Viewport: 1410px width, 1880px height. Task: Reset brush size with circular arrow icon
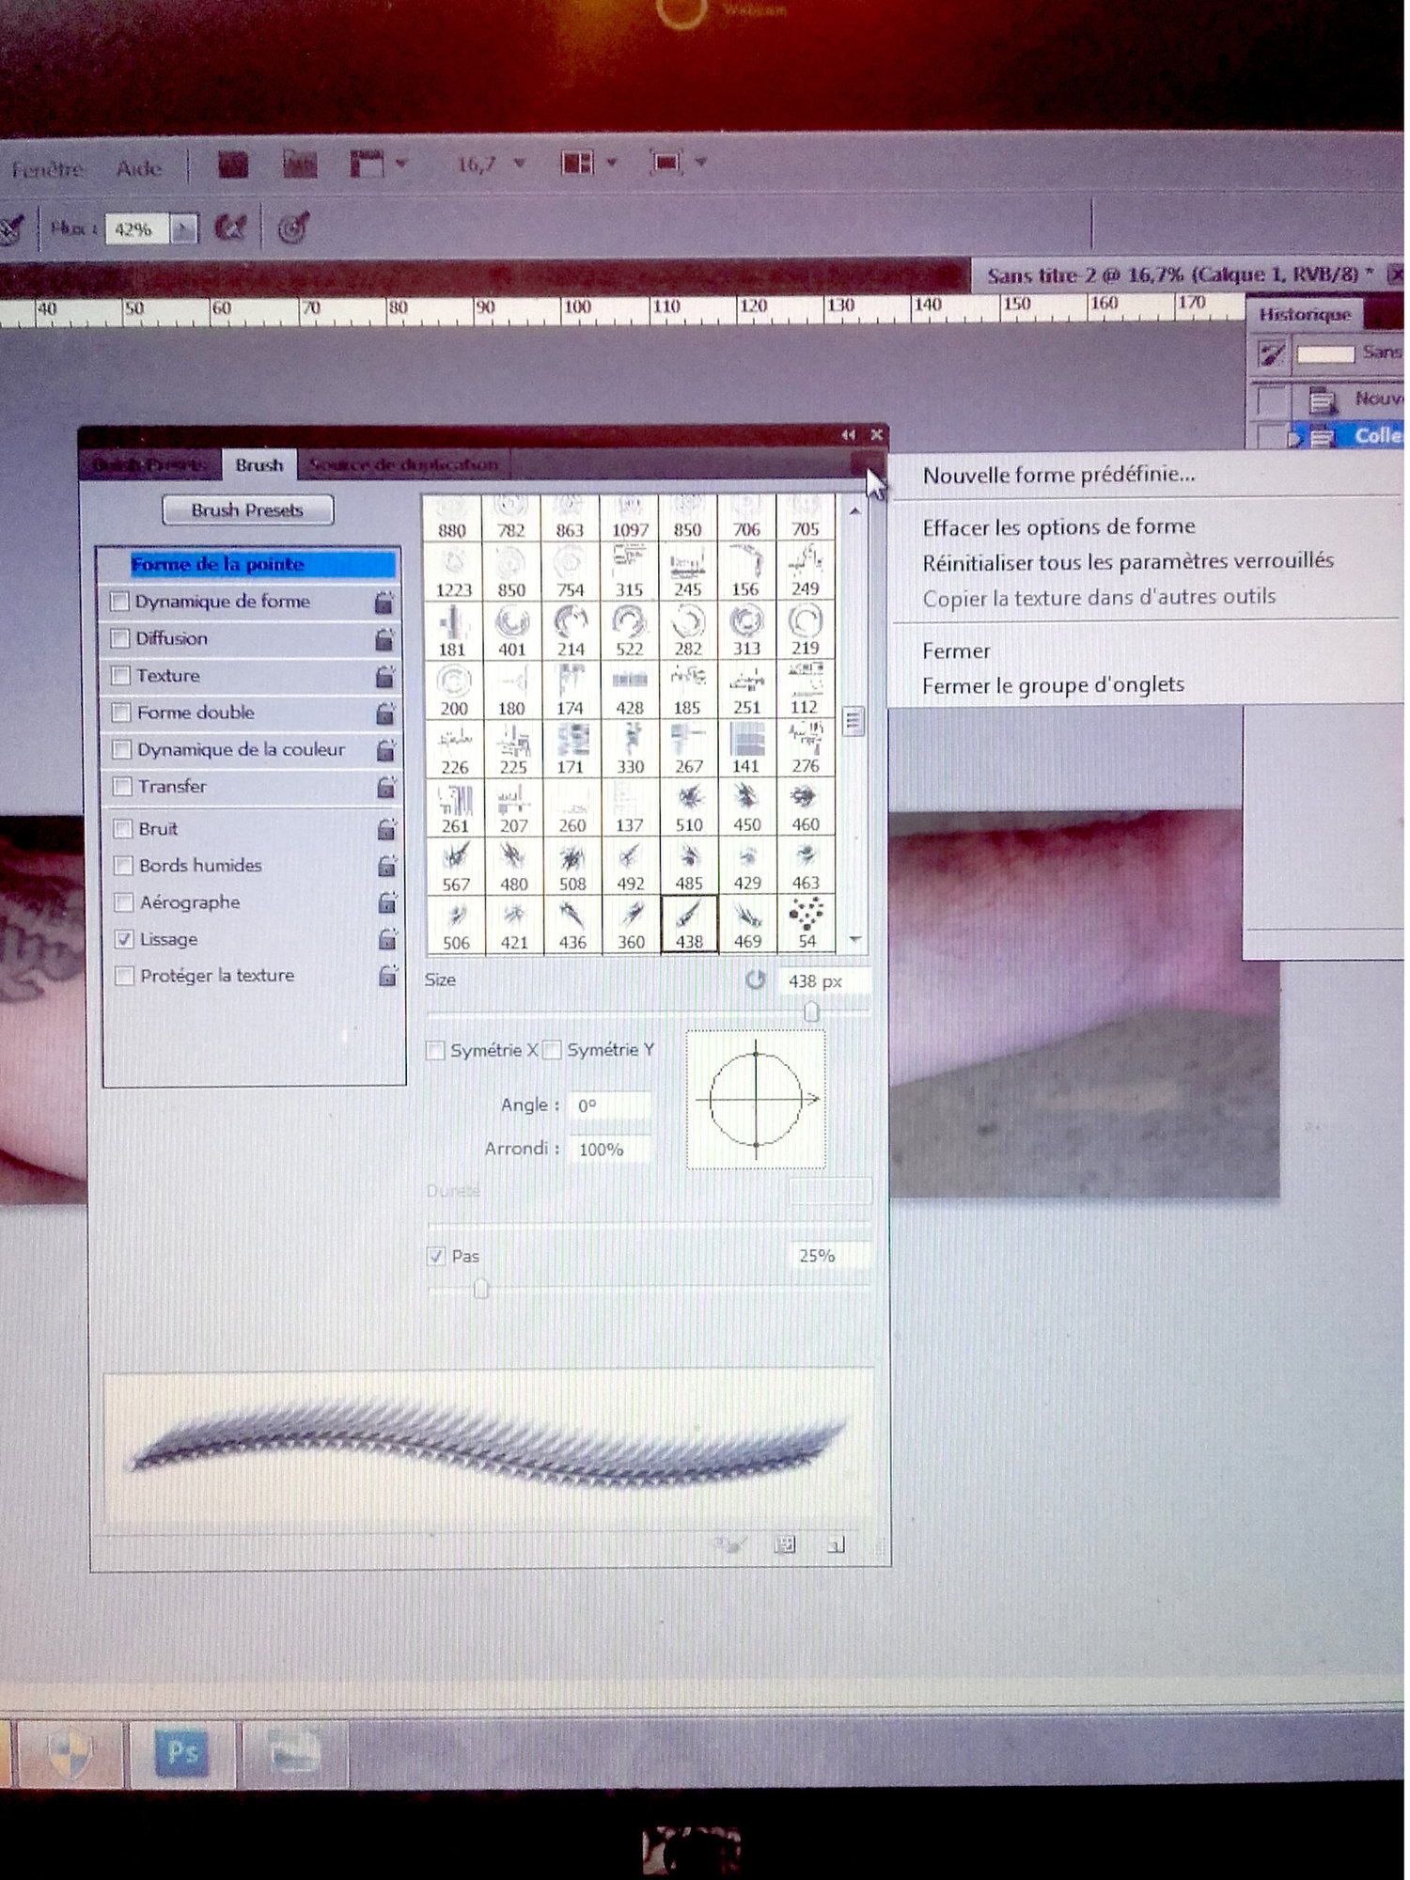pyautogui.click(x=755, y=980)
